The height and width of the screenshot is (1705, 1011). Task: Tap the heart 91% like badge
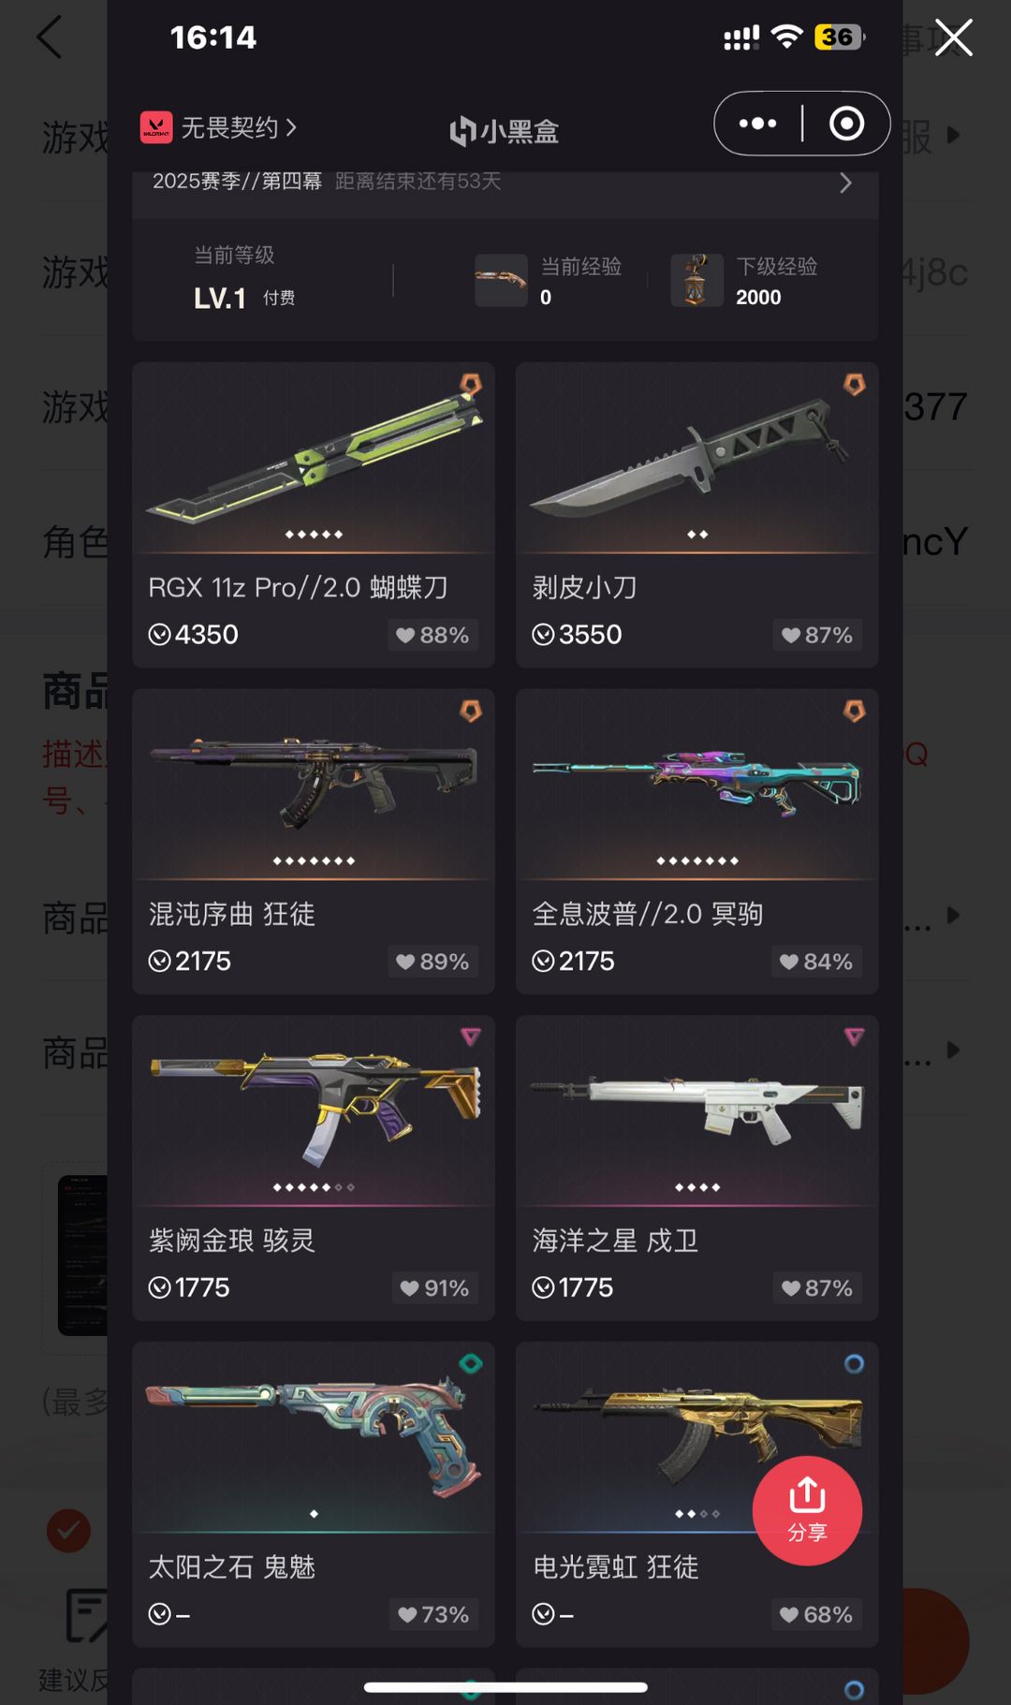click(x=434, y=1288)
